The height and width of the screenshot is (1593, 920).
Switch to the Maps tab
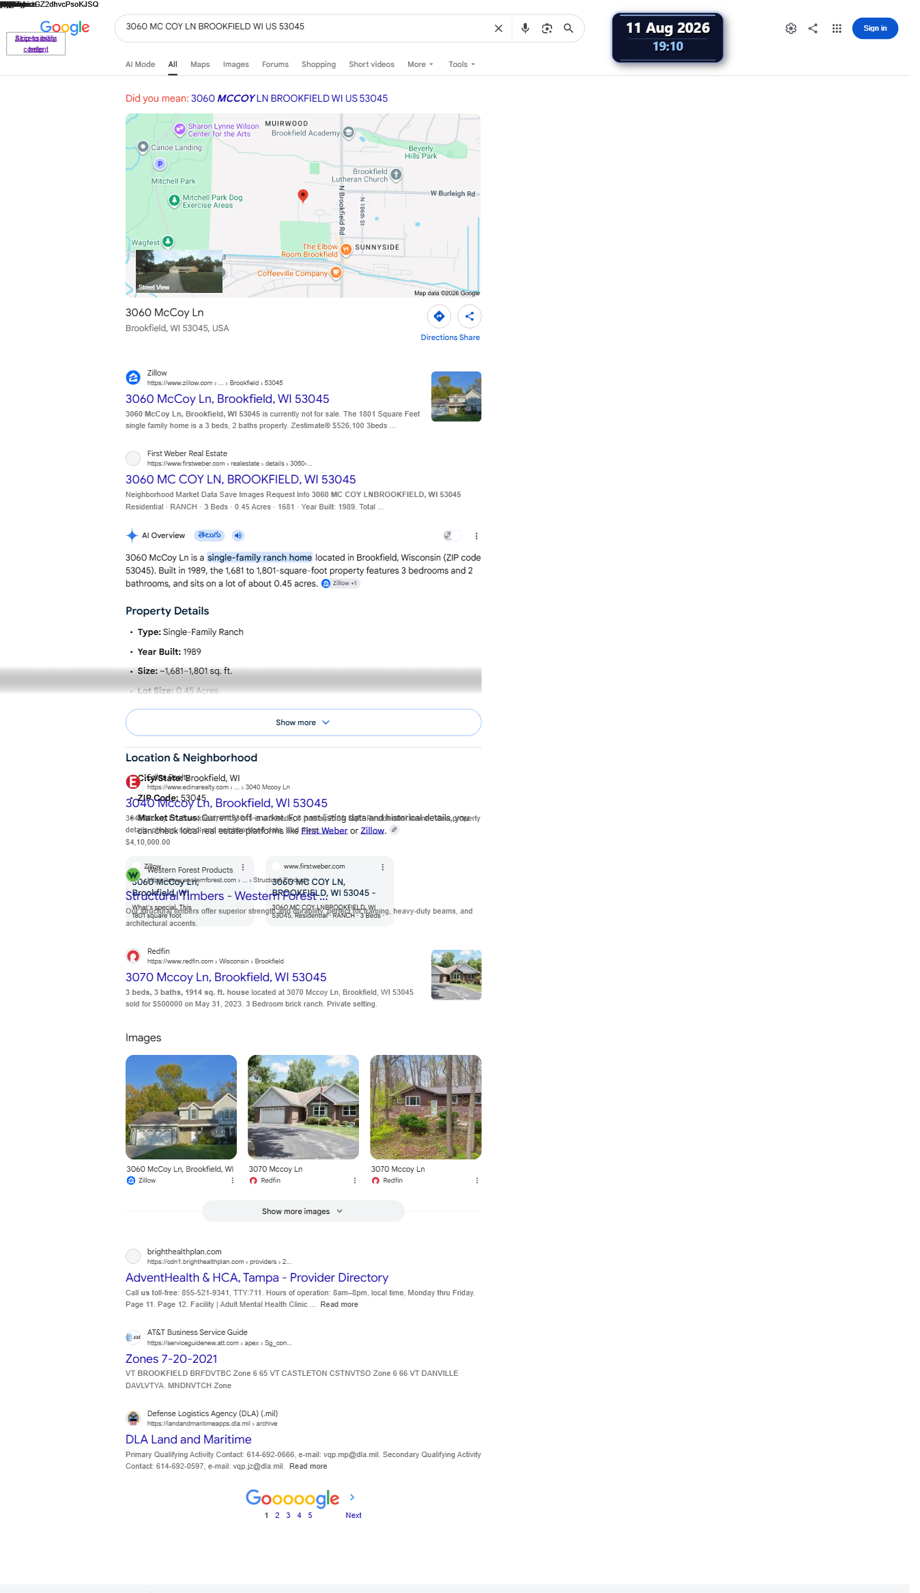point(200,64)
